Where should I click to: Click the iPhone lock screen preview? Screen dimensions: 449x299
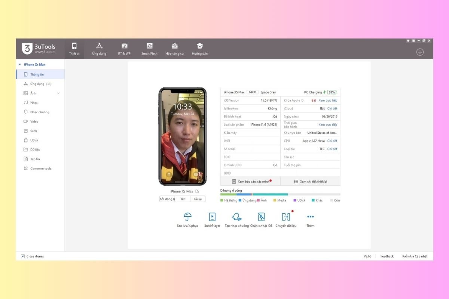pyautogui.click(x=183, y=136)
